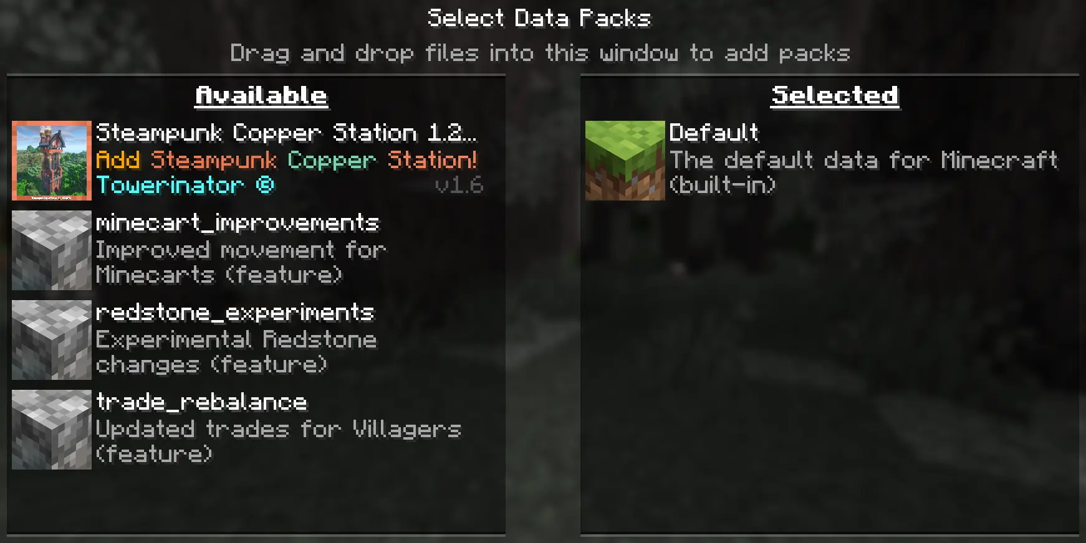Click the Default pack grass block icon
This screenshot has height=543, width=1086.
tap(625, 161)
